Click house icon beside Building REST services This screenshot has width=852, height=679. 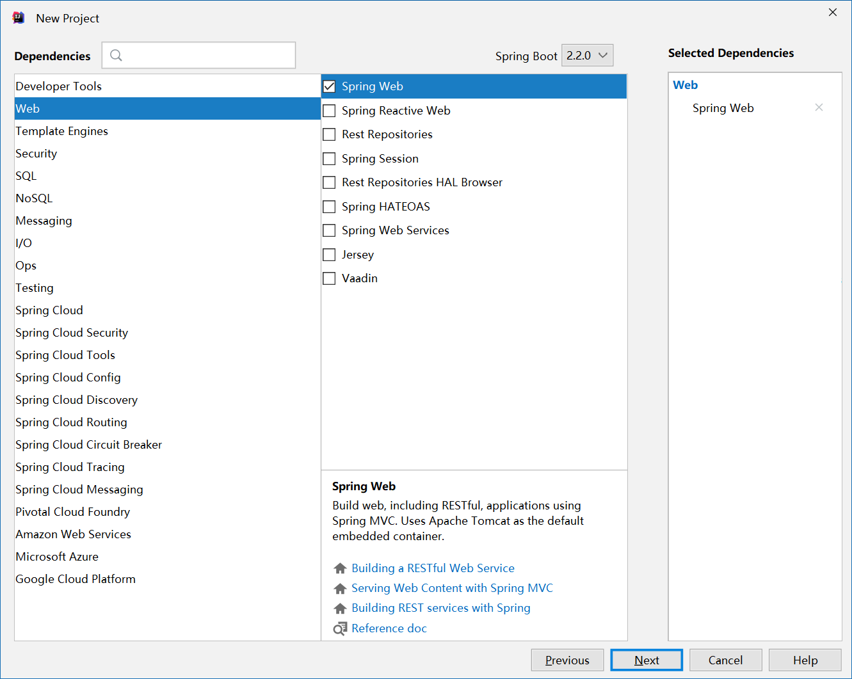[x=340, y=608]
